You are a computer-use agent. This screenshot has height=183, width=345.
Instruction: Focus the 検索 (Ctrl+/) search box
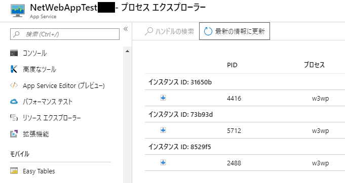(65, 34)
